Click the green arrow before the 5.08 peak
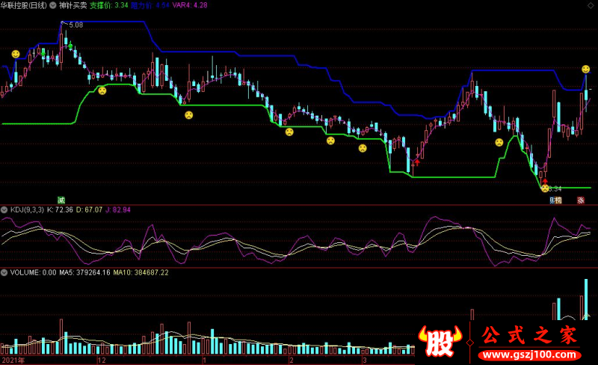 pyautogui.click(x=43, y=52)
